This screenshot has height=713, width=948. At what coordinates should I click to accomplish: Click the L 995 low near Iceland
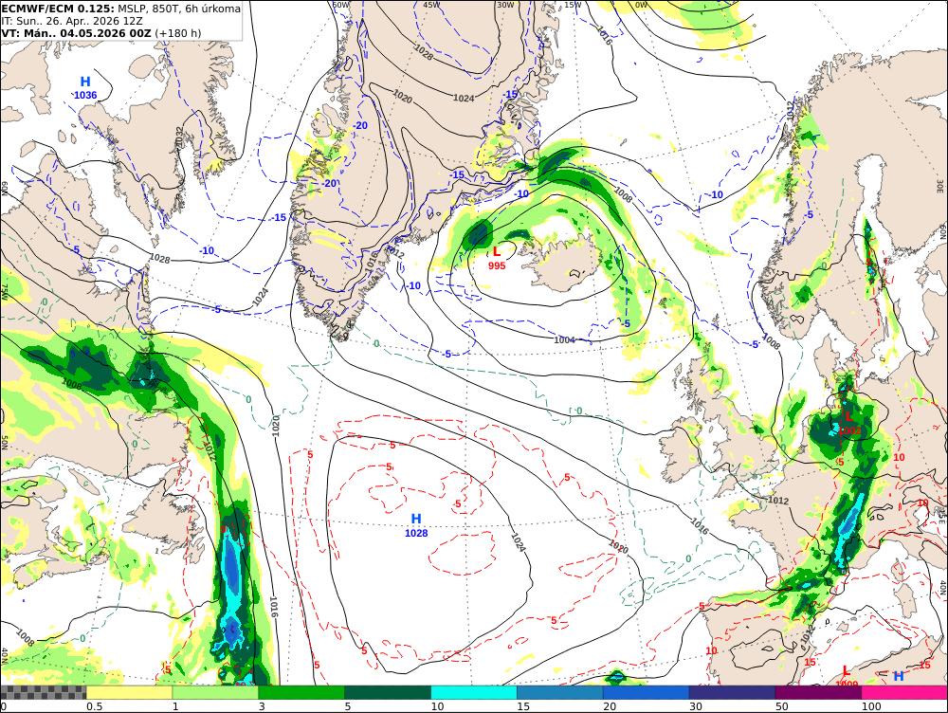497,258
